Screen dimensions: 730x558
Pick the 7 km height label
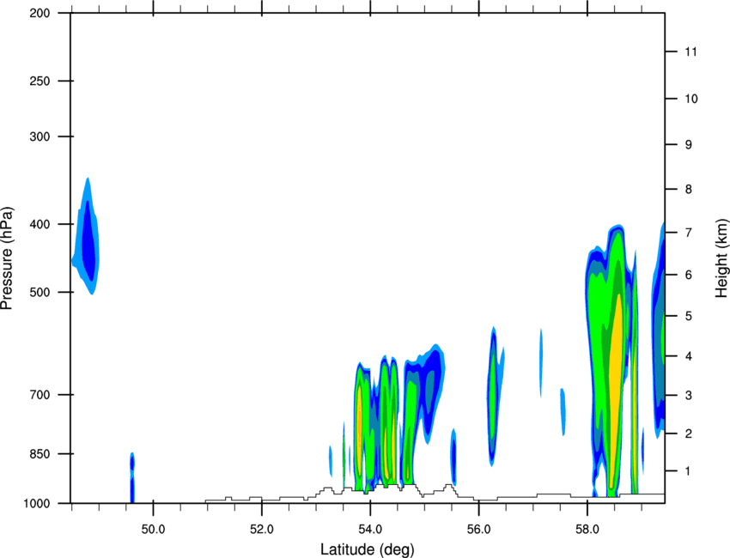688,233
